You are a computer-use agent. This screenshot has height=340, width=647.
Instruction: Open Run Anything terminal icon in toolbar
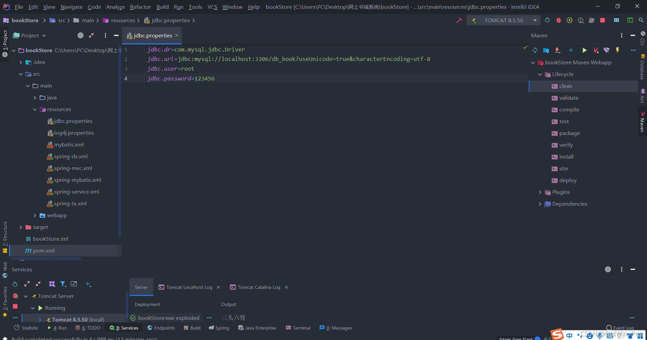[630, 20]
